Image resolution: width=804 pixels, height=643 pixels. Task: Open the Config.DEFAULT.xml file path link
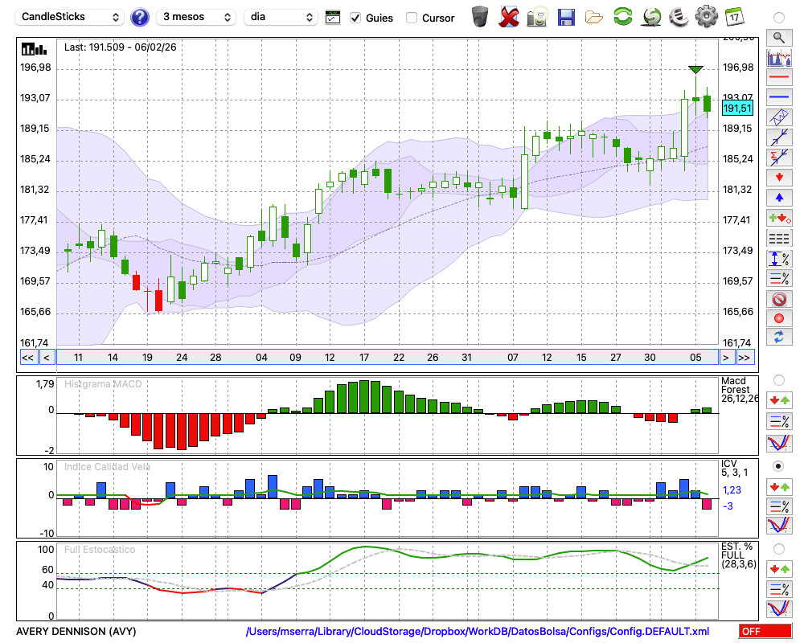478,632
